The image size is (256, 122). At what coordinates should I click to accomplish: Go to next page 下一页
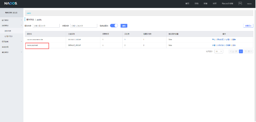(x=248, y=51)
